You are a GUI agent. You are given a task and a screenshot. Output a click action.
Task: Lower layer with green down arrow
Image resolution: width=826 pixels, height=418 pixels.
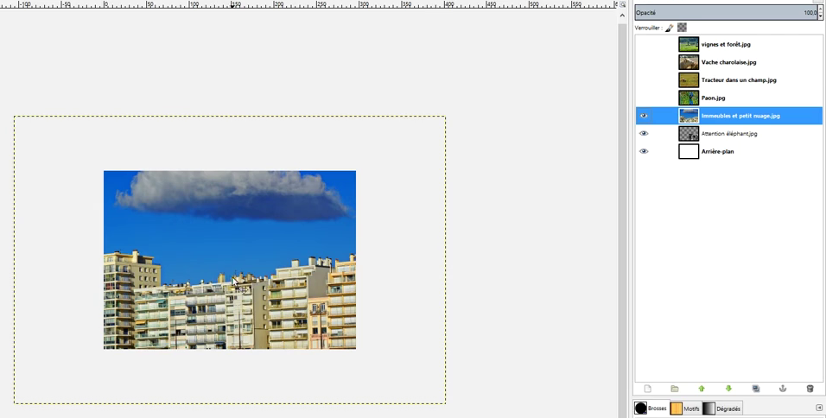tap(728, 389)
